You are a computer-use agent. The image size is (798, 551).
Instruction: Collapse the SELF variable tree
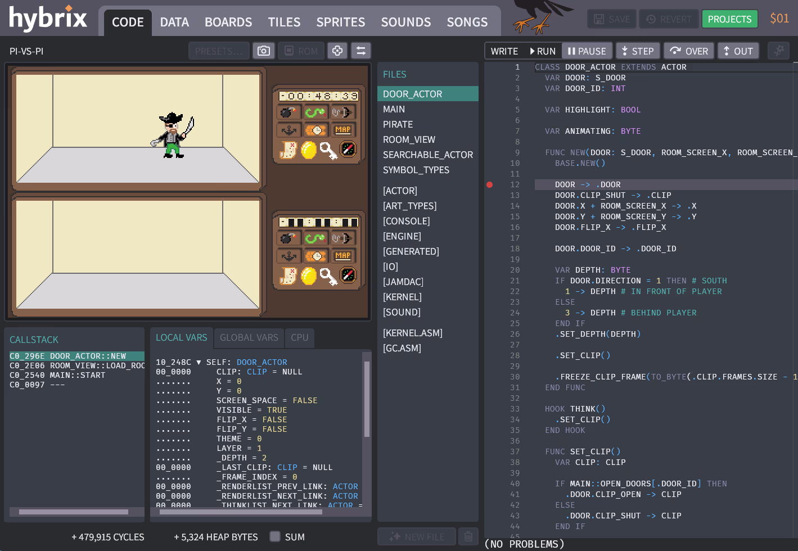point(199,362)
